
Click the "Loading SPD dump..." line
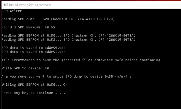[x=58, y=19]
